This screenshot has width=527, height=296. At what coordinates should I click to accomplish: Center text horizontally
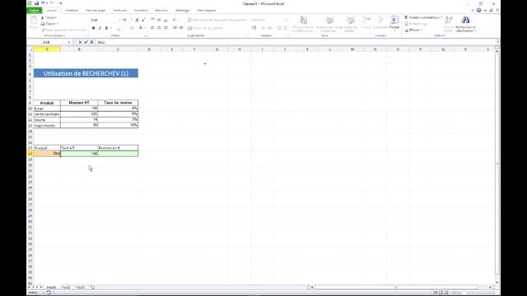159,28
